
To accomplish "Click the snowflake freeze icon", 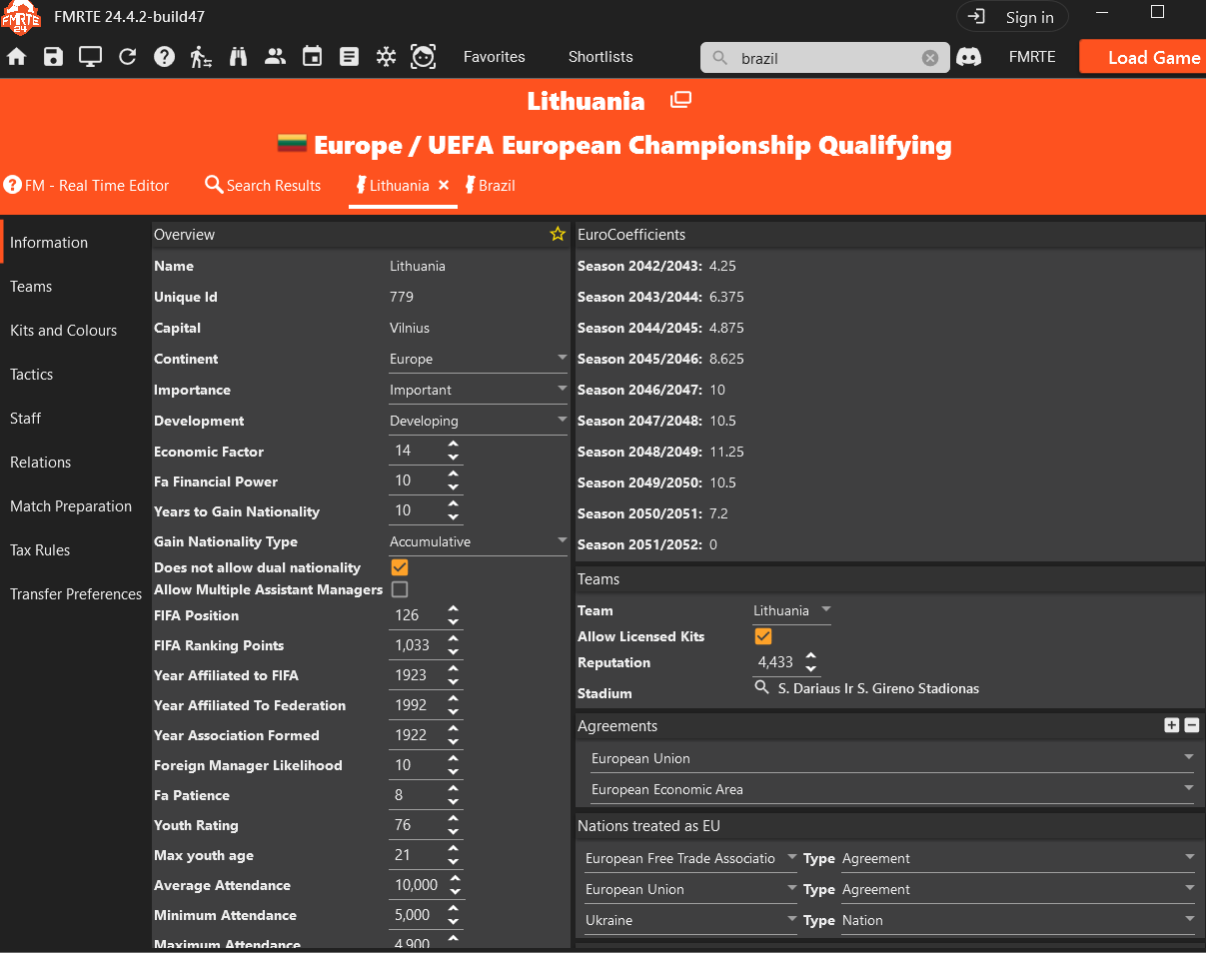I will [386, 57].
